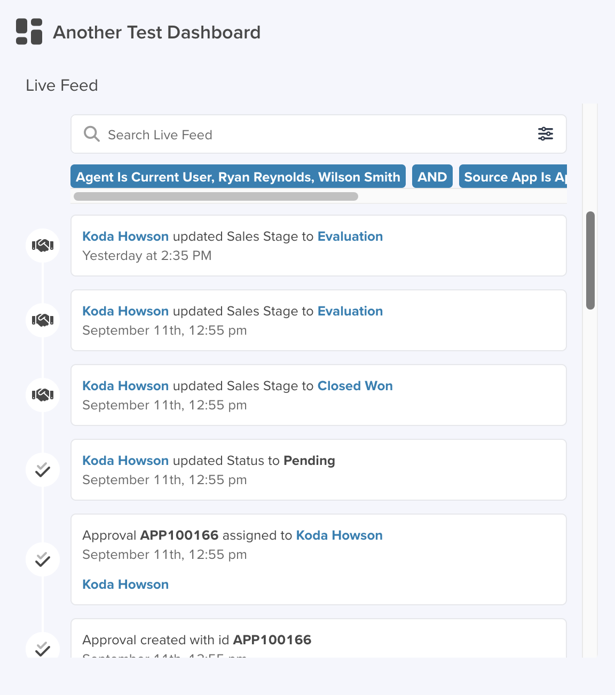The image size is (615, 695).
Task: Open Koda Howson link after 'assigned to'
Action: [x=340, y=535]
